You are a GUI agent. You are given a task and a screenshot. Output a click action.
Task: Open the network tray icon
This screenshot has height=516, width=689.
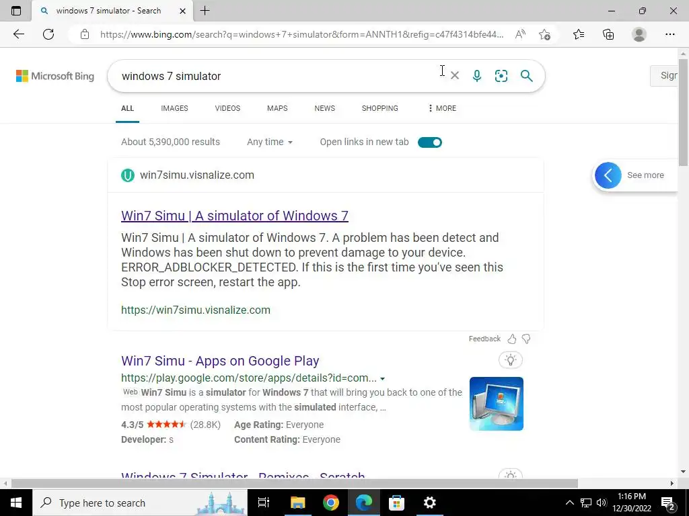pos(586,503)
